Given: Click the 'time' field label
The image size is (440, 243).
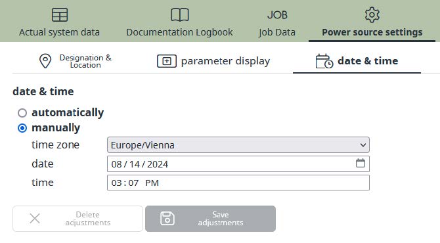Looking at the screenshot, I should tap(43, 183).
